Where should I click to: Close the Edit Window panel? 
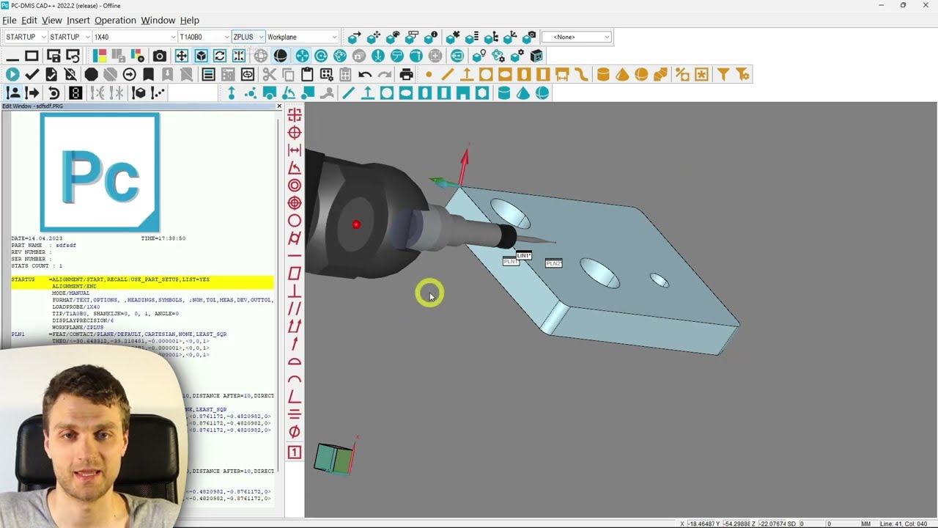(x=278, y=106)
